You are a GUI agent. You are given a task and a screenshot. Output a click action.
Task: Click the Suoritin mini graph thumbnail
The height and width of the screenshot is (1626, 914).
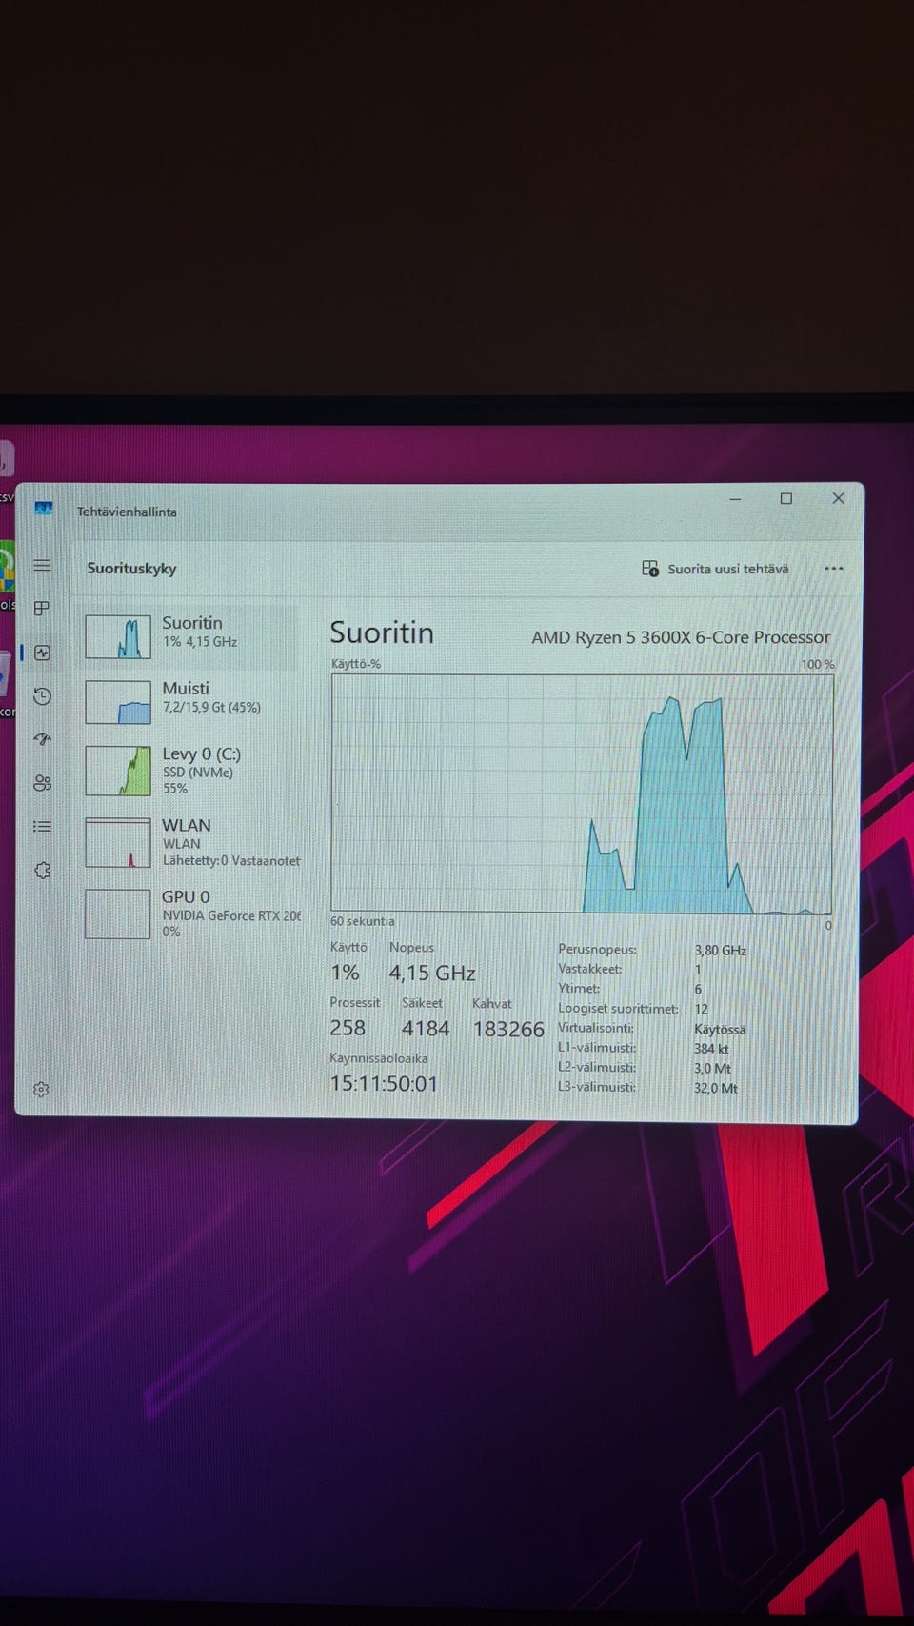tap(118, 637)
